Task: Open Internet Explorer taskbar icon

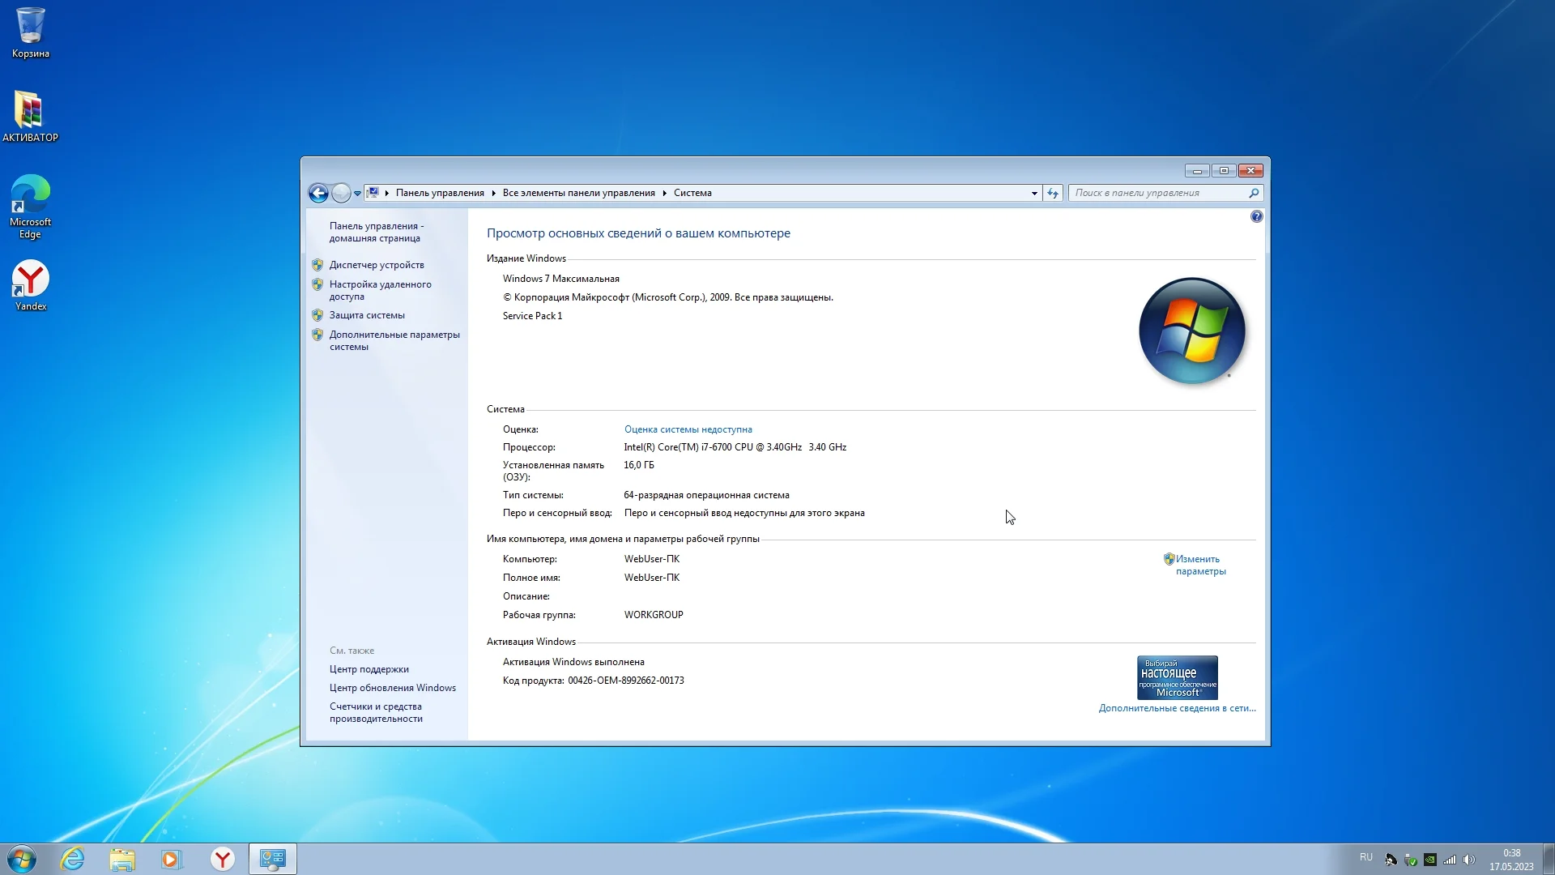Action: (73, 859)
